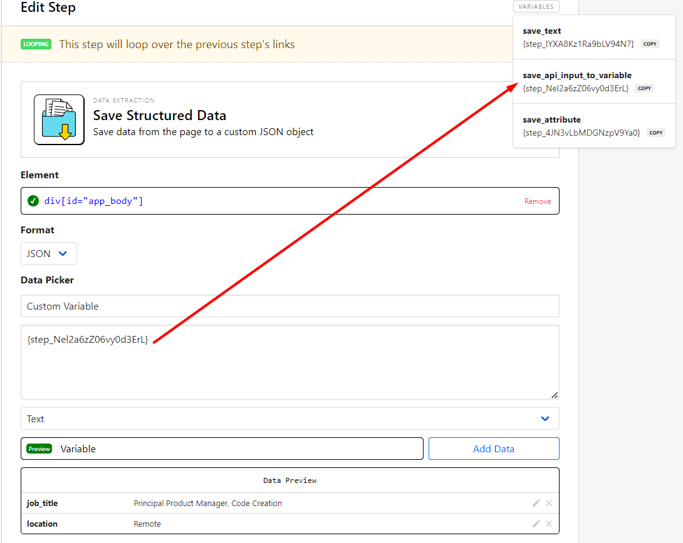Click the Element section label

coord(39,175)
